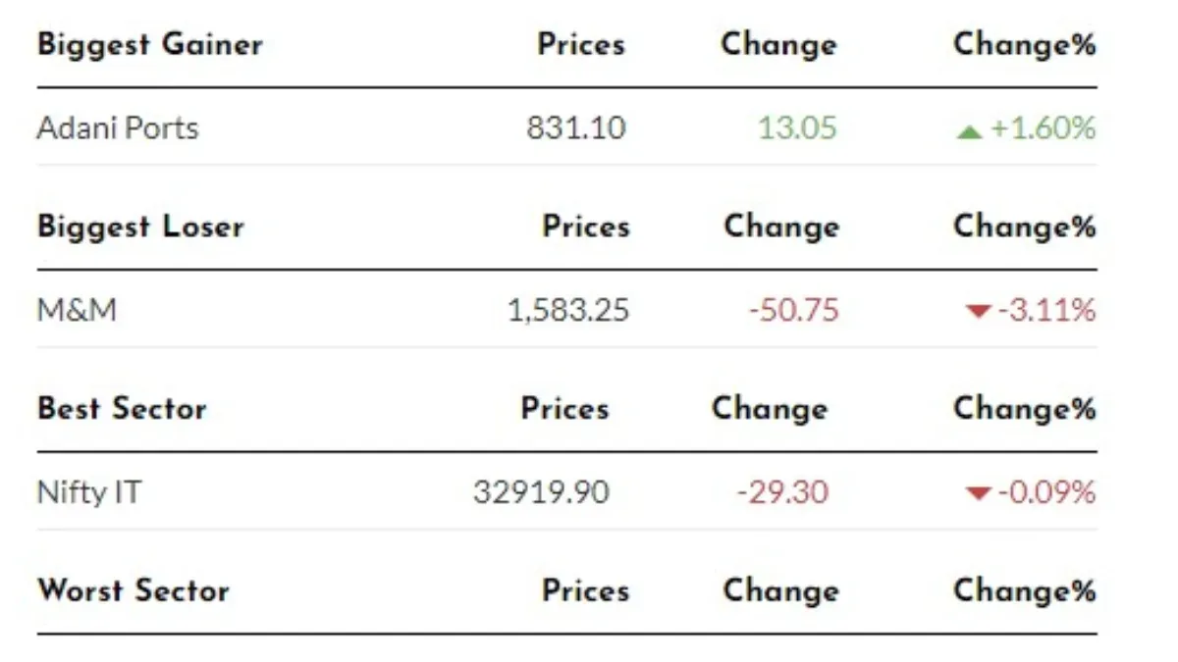Click Change% header in Worst Sector row
The width and height of the screenshot is (1178, 662).
click(1025, 590)
